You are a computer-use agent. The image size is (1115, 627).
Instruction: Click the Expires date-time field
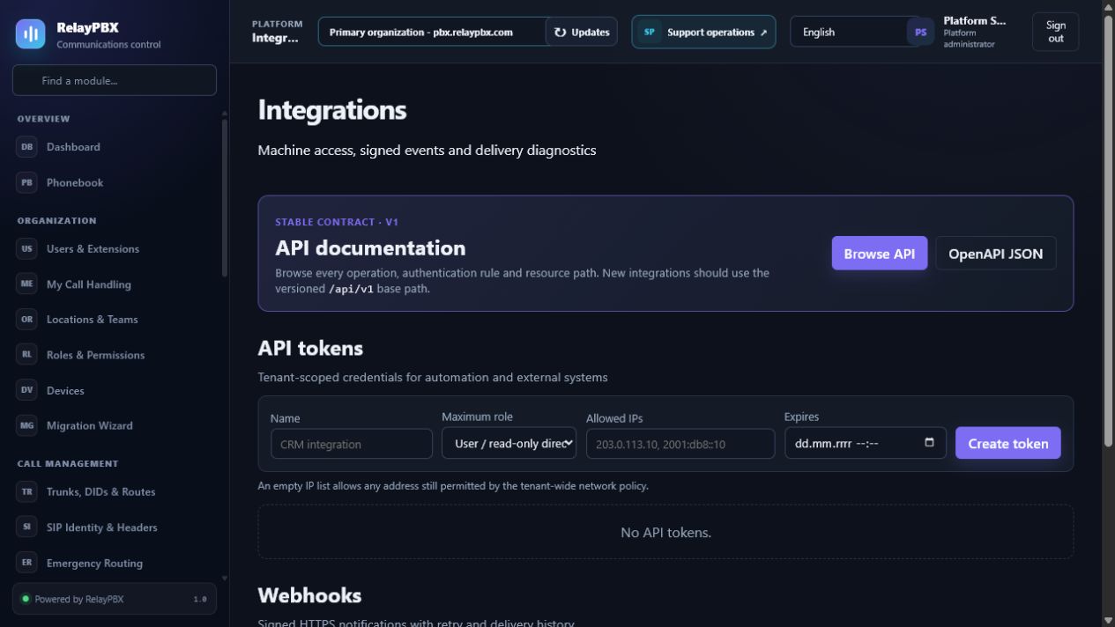pyautogui.click(x=866, y=443)
